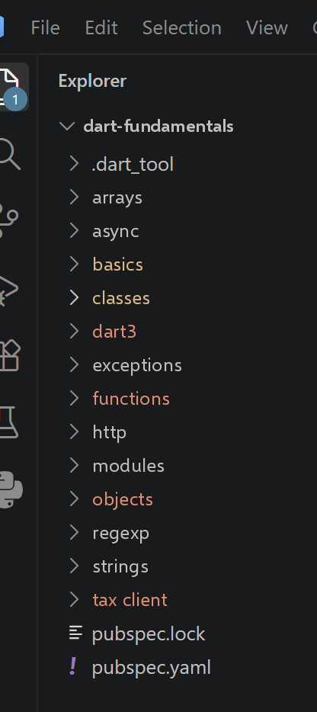Open the Extensions view icon
Screen dimensions: 317x712
point(10,355)
